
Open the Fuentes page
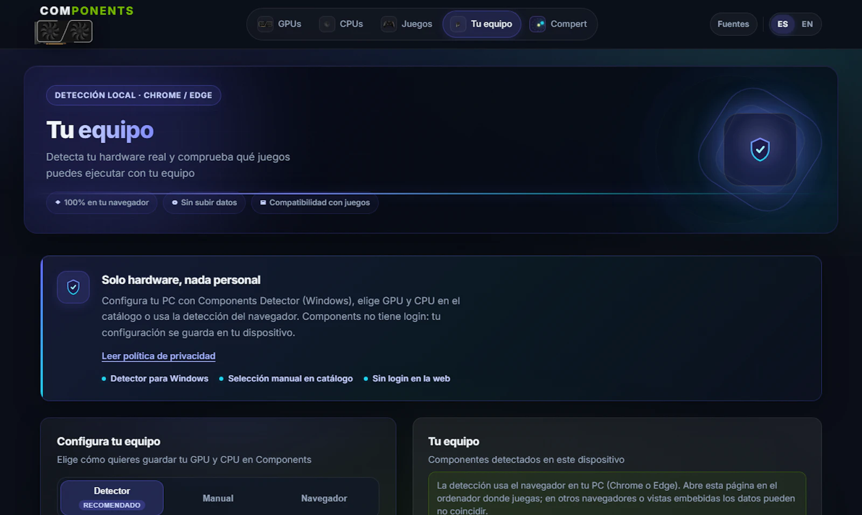733,24
